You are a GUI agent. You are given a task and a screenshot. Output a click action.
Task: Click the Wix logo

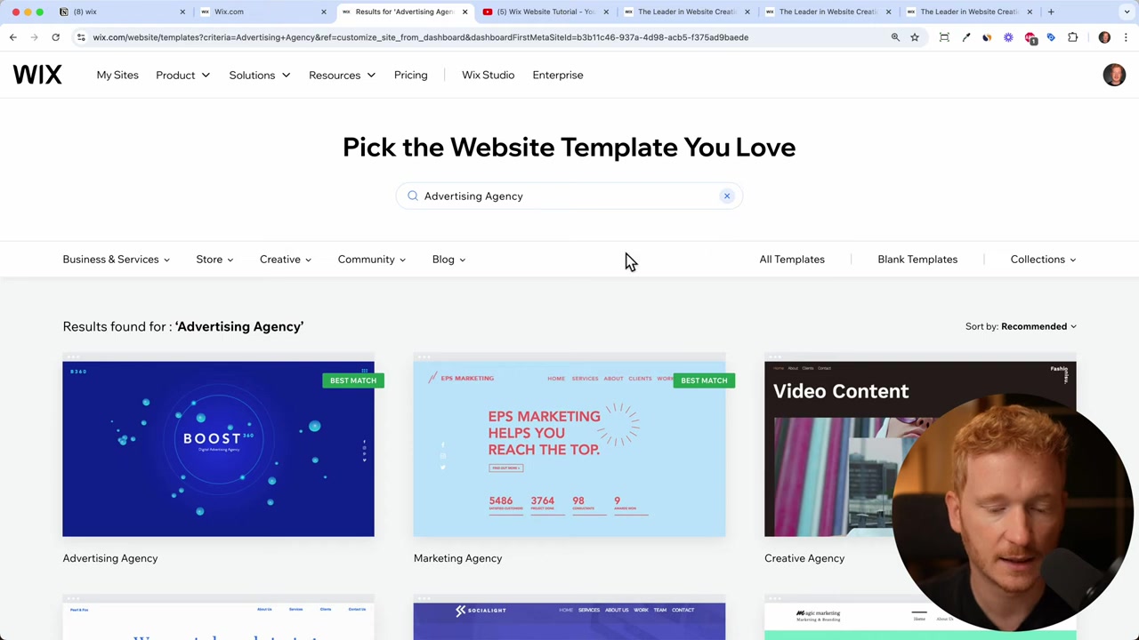[37, 75]
